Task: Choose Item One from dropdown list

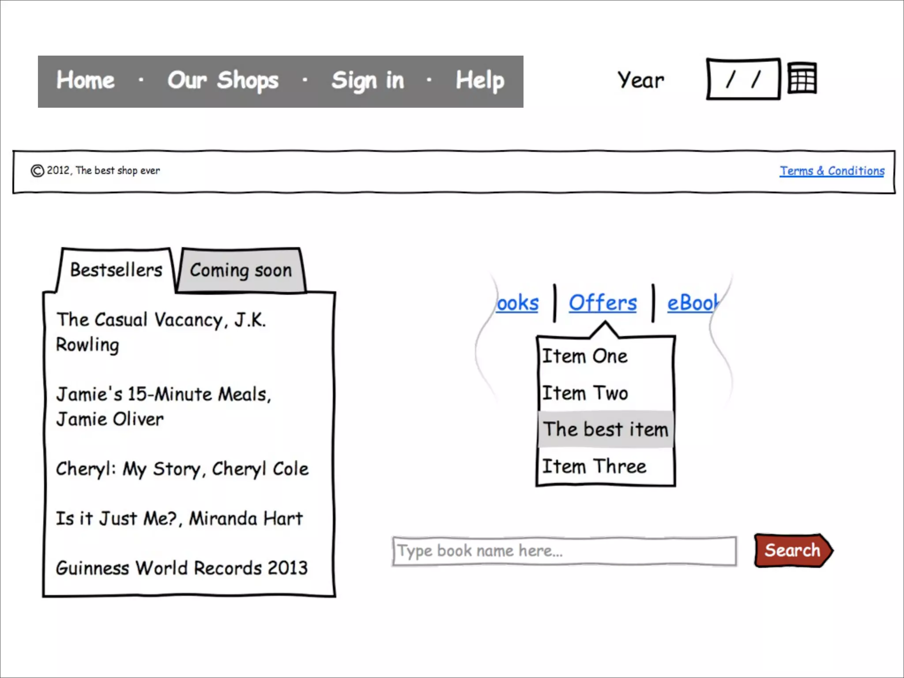Action: tap(585, 356)
